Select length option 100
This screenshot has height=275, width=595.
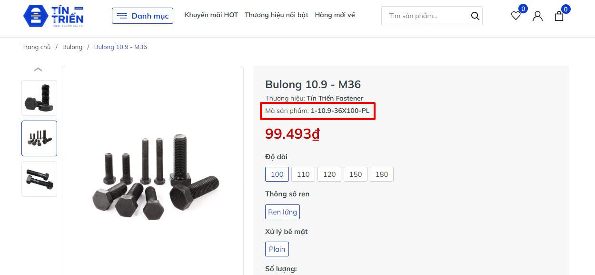coord(277,174)
